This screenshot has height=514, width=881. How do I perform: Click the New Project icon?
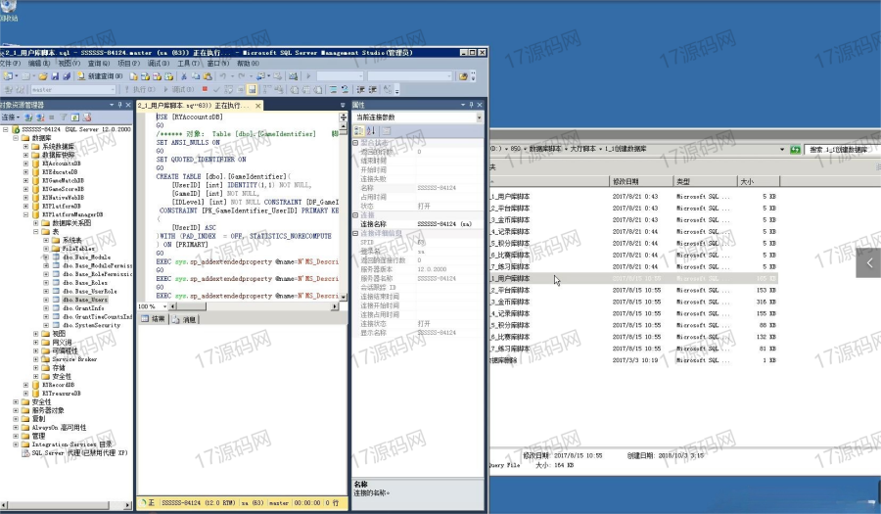7,75
